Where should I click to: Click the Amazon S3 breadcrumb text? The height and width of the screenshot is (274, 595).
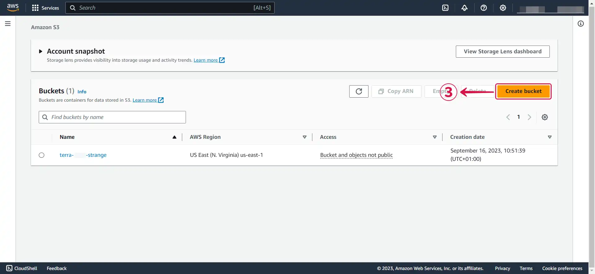tap(45, 27)
